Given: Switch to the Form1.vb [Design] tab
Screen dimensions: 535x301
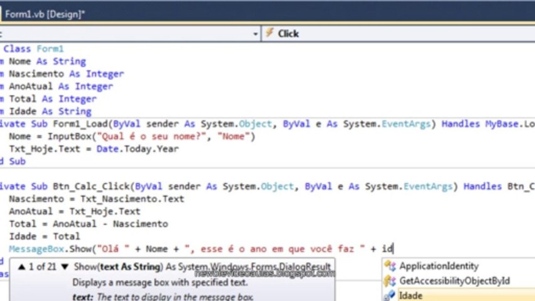Looking at the screenshot, I should [44, 14].
